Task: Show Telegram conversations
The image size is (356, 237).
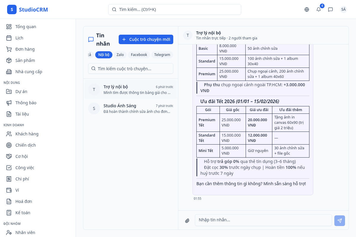Action: [x=162, y=55]
